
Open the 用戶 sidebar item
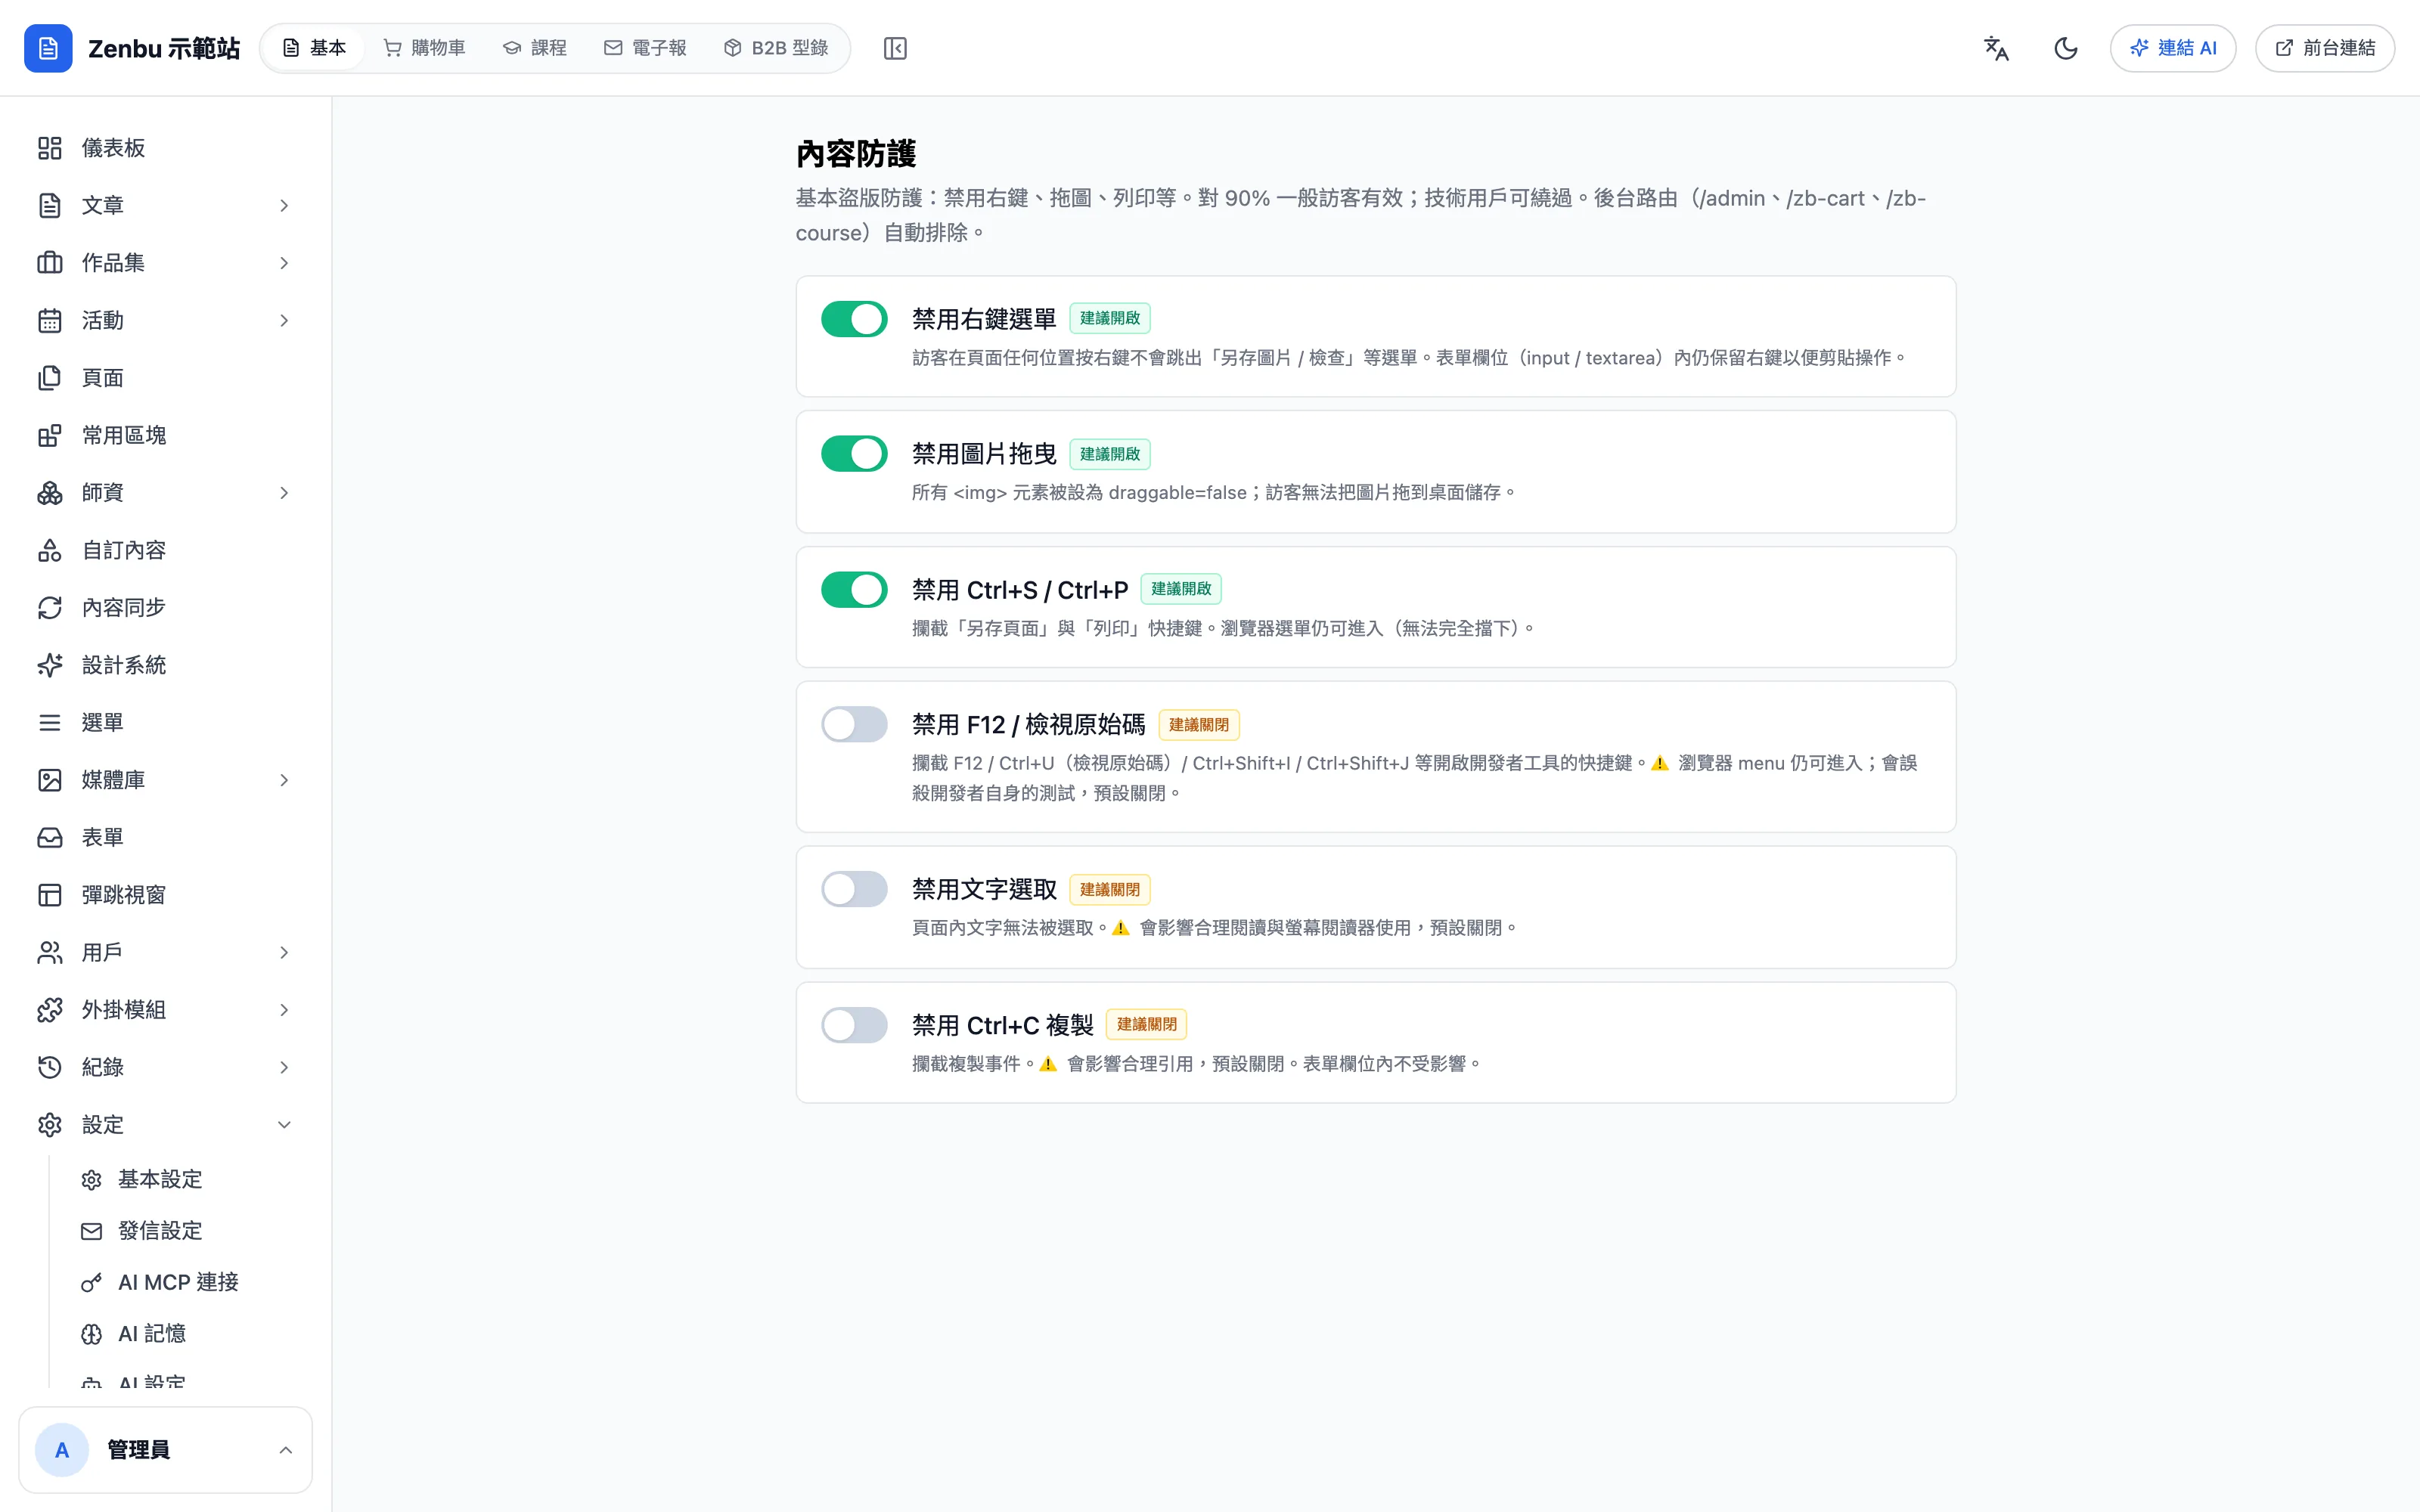tap(165, 952)
